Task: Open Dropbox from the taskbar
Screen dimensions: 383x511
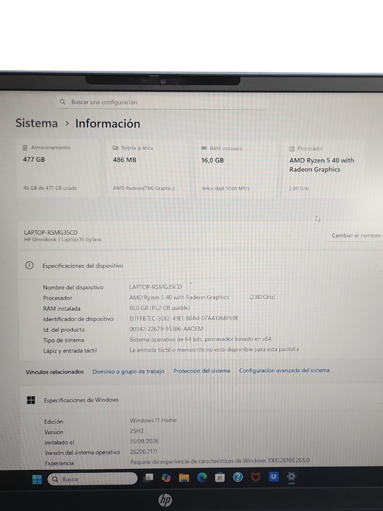Action: pyautogui.click(x=274, y=477)
